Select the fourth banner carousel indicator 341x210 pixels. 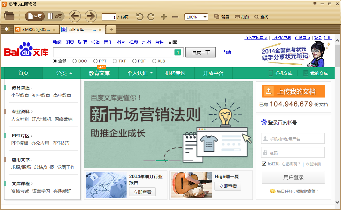(x=188, y=161)
